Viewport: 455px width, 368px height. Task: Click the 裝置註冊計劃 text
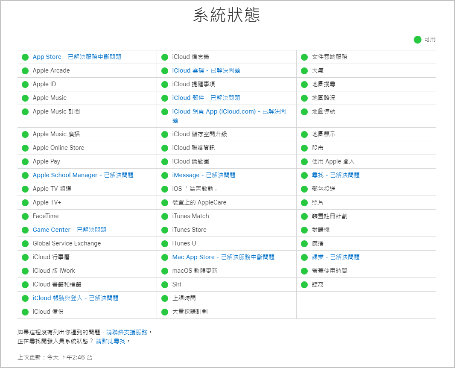coord(330,216)
